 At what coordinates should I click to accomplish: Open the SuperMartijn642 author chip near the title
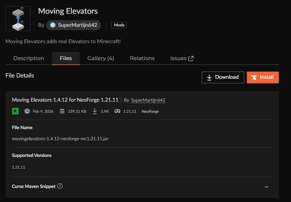(x=74, y=25)
